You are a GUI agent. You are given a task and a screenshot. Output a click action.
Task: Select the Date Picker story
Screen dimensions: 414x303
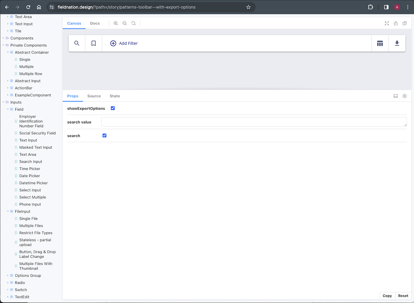pos(29,176)
